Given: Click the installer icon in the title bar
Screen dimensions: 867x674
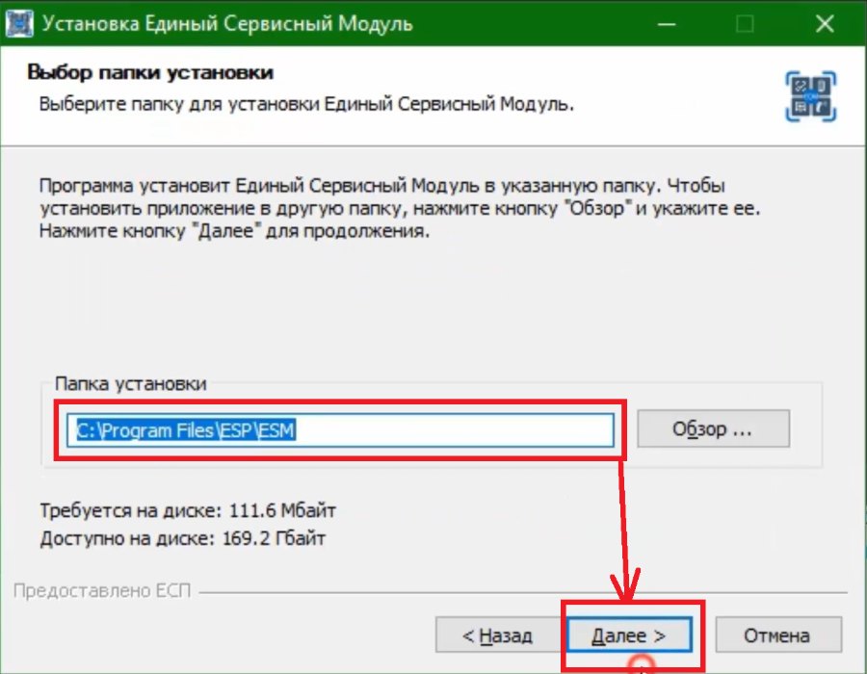Looking at the screenshot, I should click(19, 24).
